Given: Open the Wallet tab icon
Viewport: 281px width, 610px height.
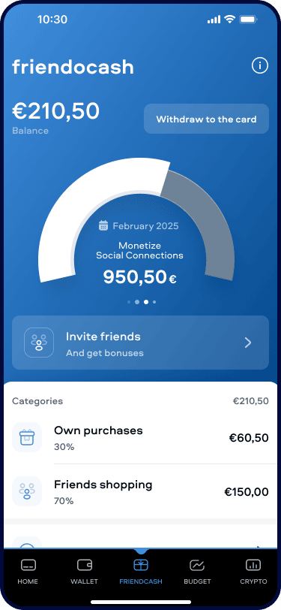Looking at the screenshot, I should point(84,564).
